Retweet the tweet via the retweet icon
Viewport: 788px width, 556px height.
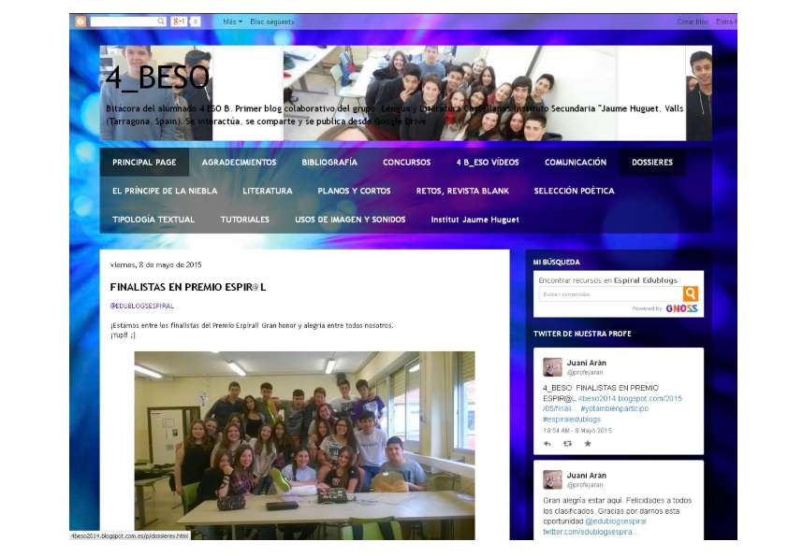(x=569, y=445)
